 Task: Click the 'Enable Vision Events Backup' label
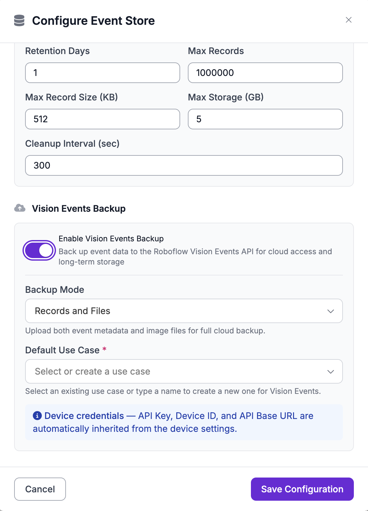(x=111, y=239)
